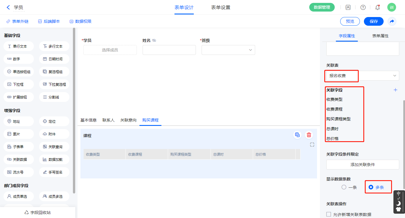This screenshot has width=405, height=218.
Task: Click the 添加关联条件 button
Action: coord(362,165)
